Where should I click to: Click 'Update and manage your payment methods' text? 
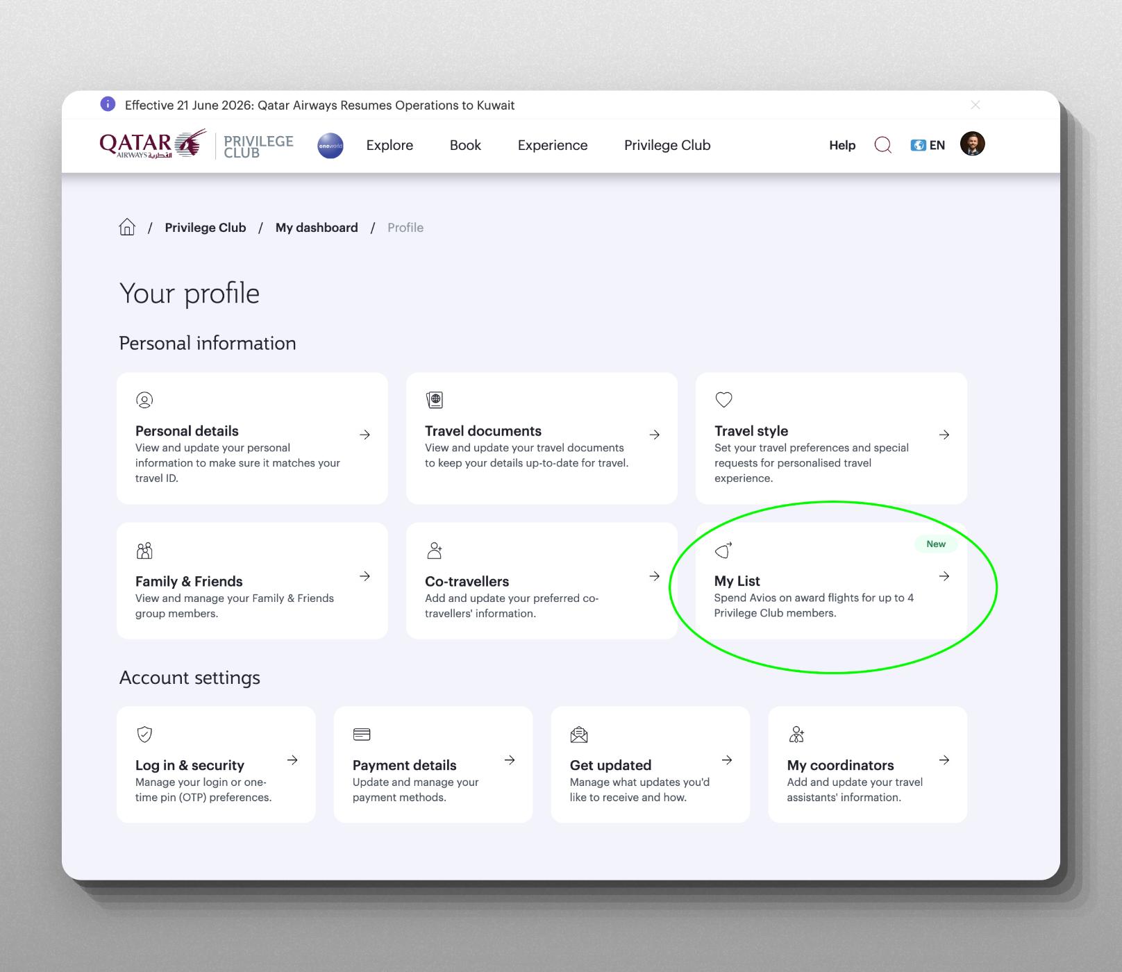pos(415,790)
